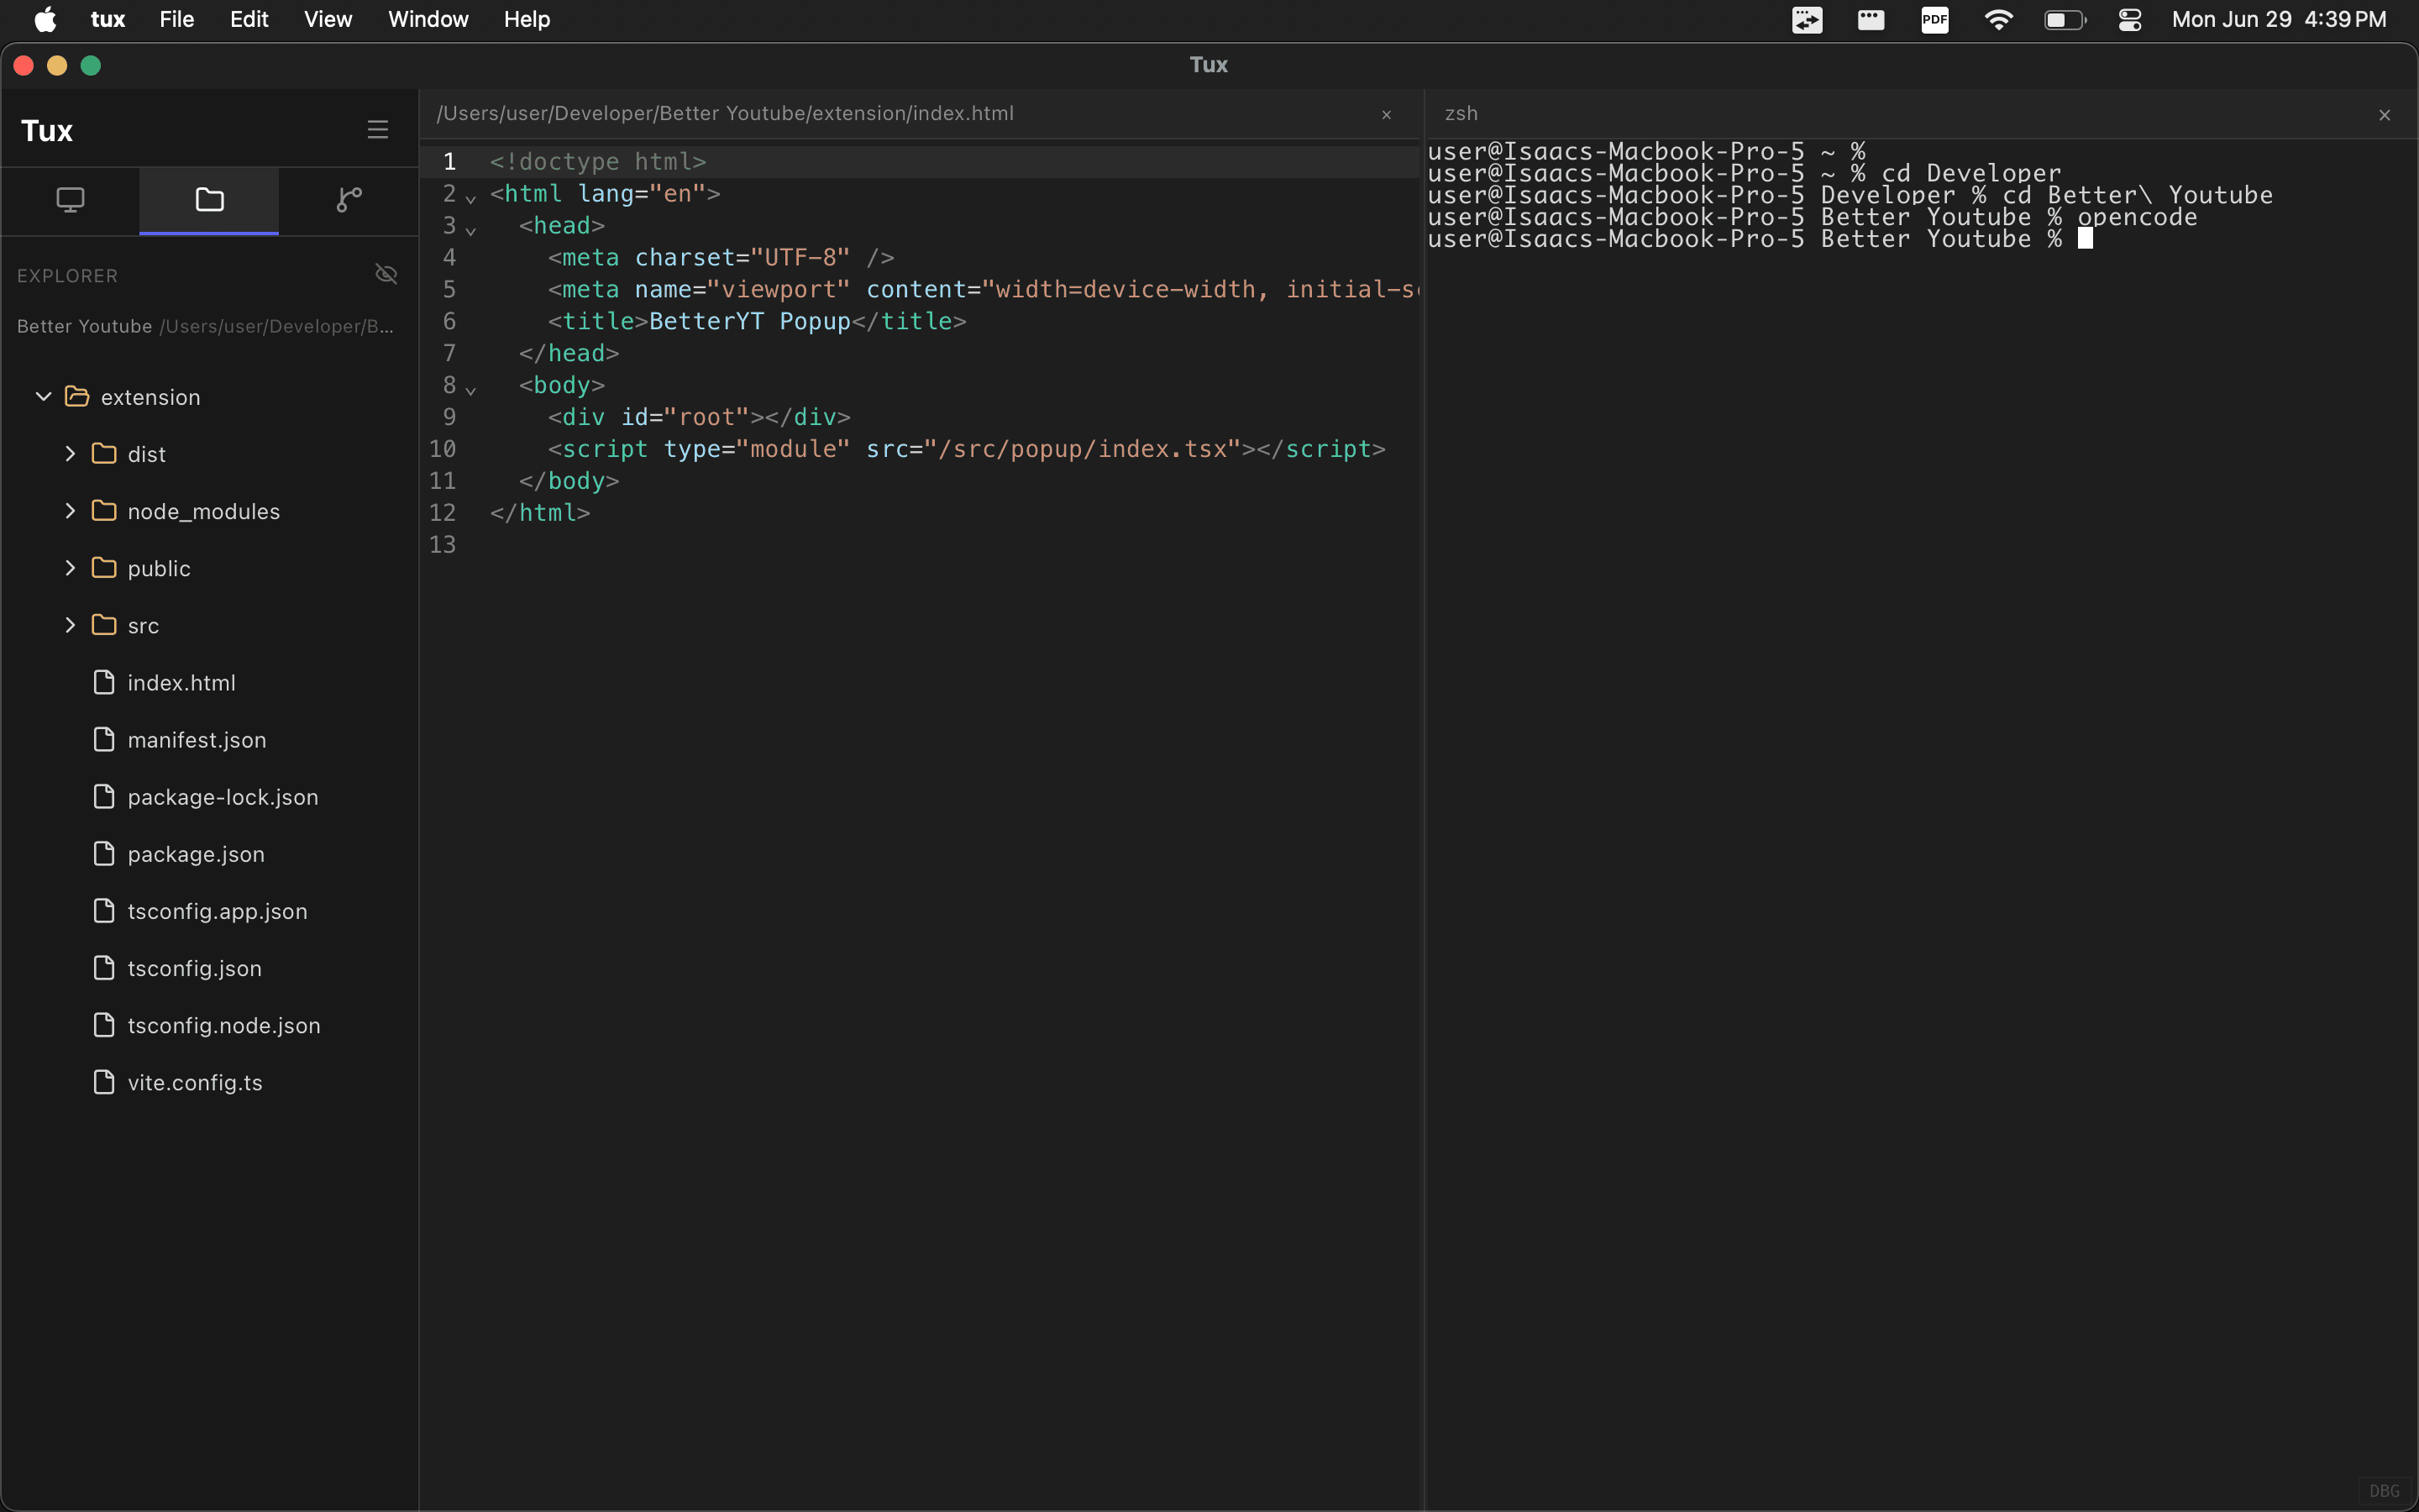Open manifest.json in the explorer

point(197,740)
